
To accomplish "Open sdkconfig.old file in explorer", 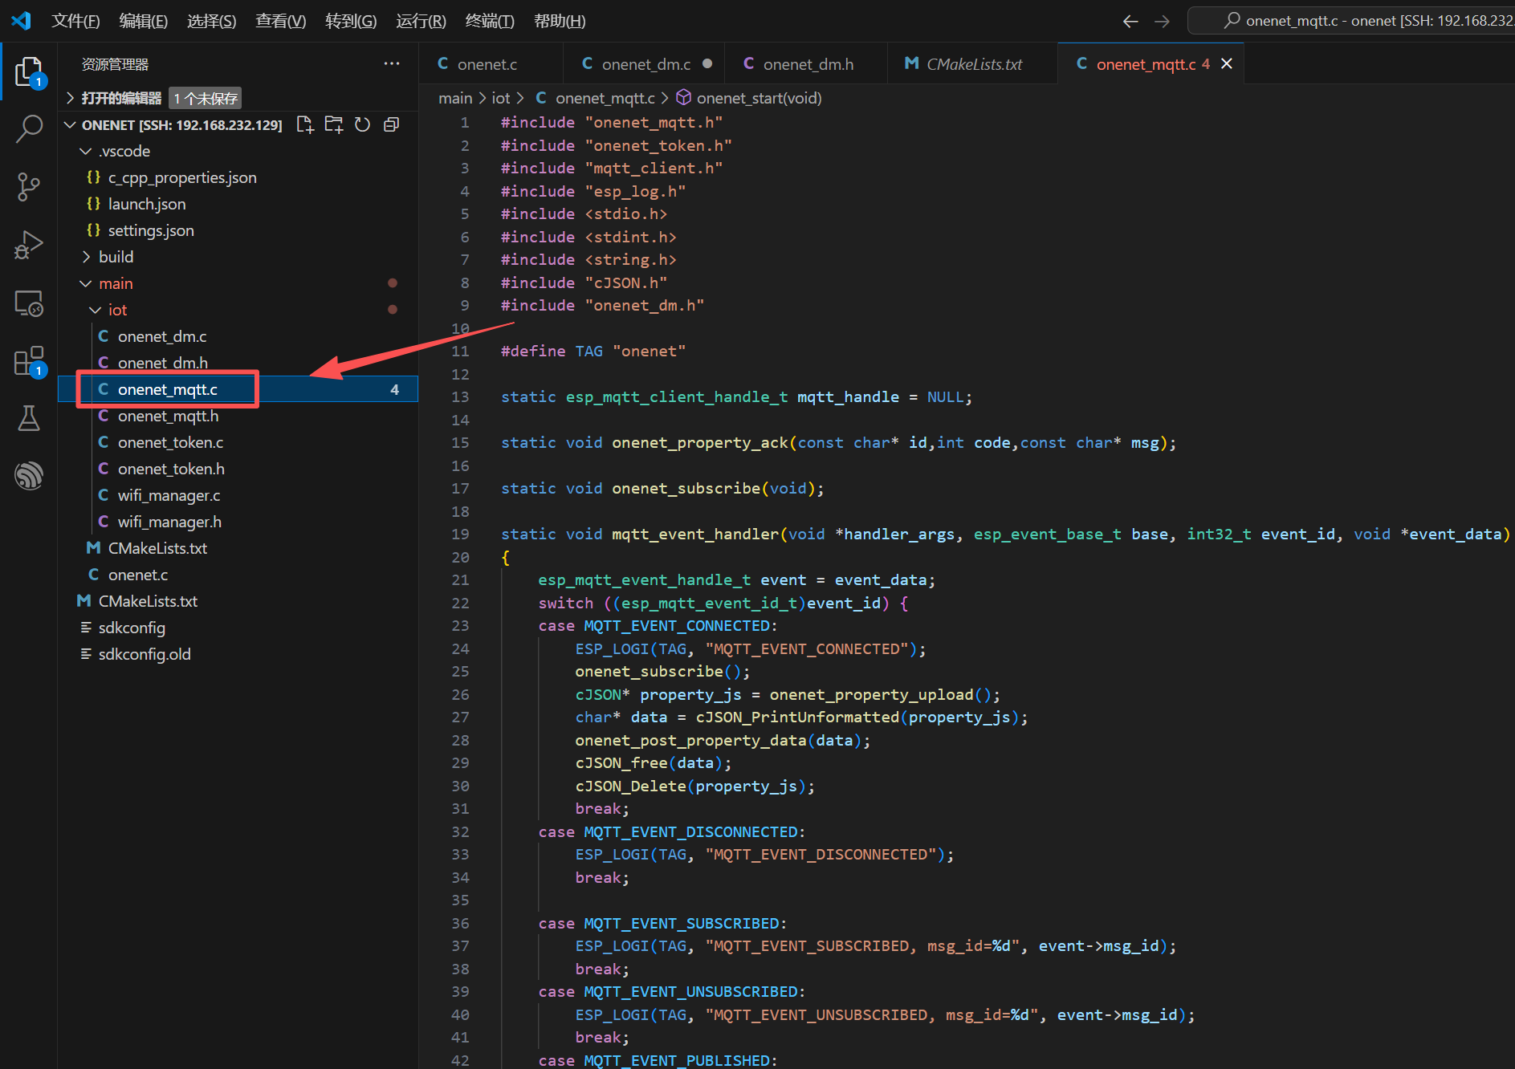I will 145,654.
